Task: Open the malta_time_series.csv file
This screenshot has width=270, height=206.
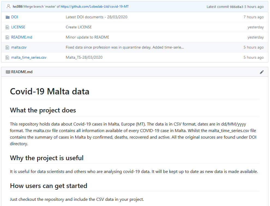Action: 29,58
